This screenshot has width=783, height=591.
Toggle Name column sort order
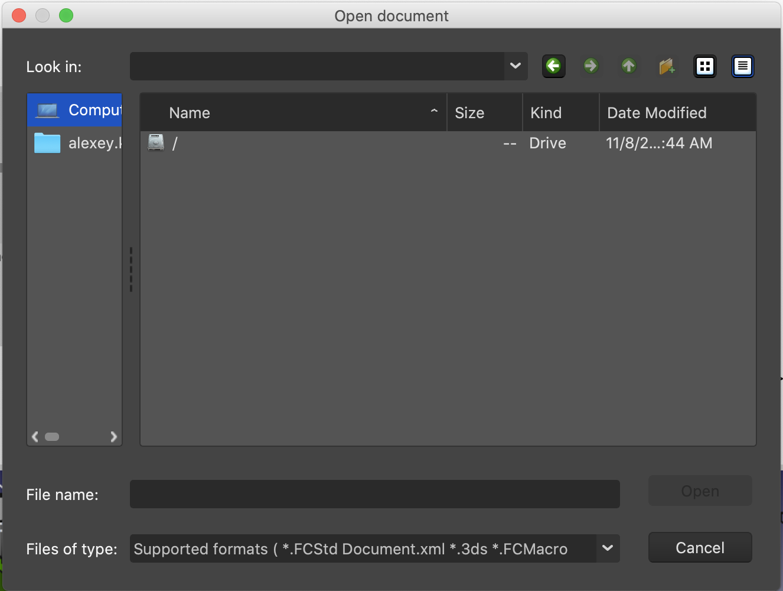click(x=189, y=112)
